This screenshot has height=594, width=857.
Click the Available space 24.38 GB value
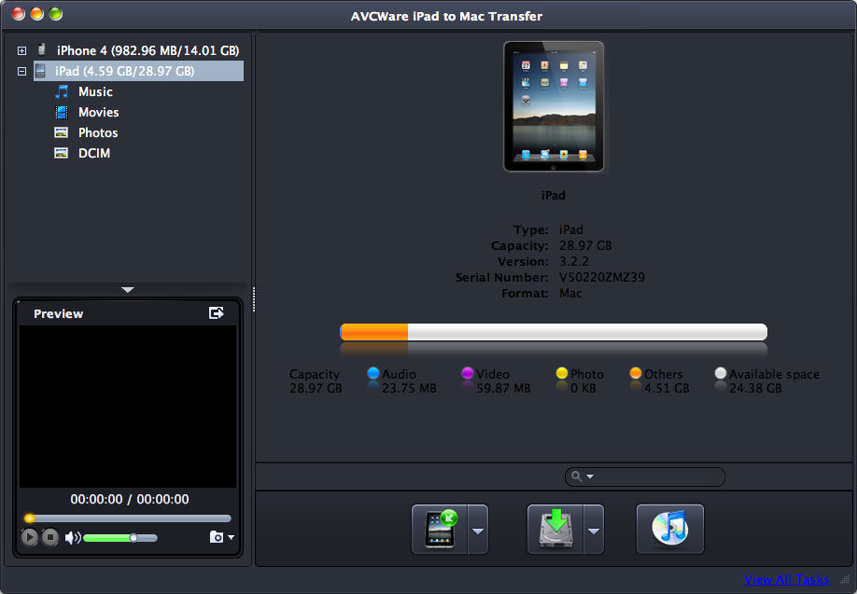[755, 388]
